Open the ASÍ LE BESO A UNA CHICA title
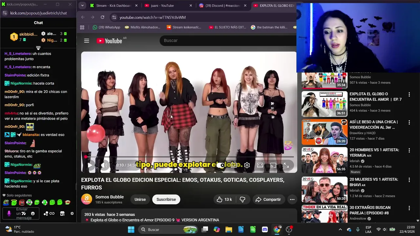The height and width of the screenshot is (236, 420). coord(373,125)
